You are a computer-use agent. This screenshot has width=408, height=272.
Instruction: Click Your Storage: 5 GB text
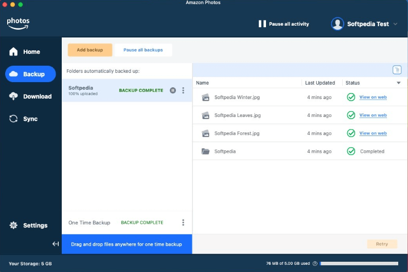[x=30, y=263]
